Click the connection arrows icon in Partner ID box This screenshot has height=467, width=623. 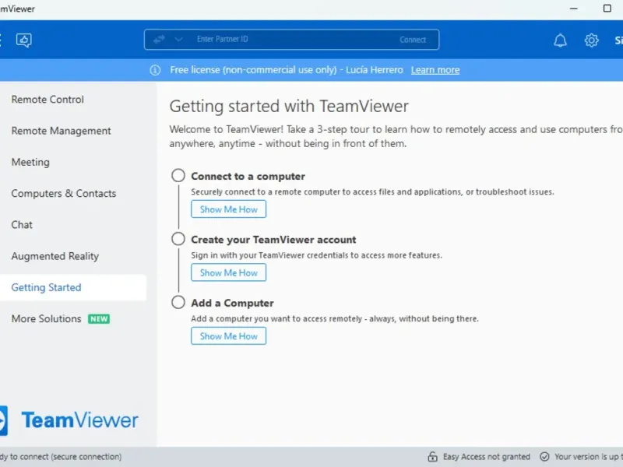tap(160, 40)
